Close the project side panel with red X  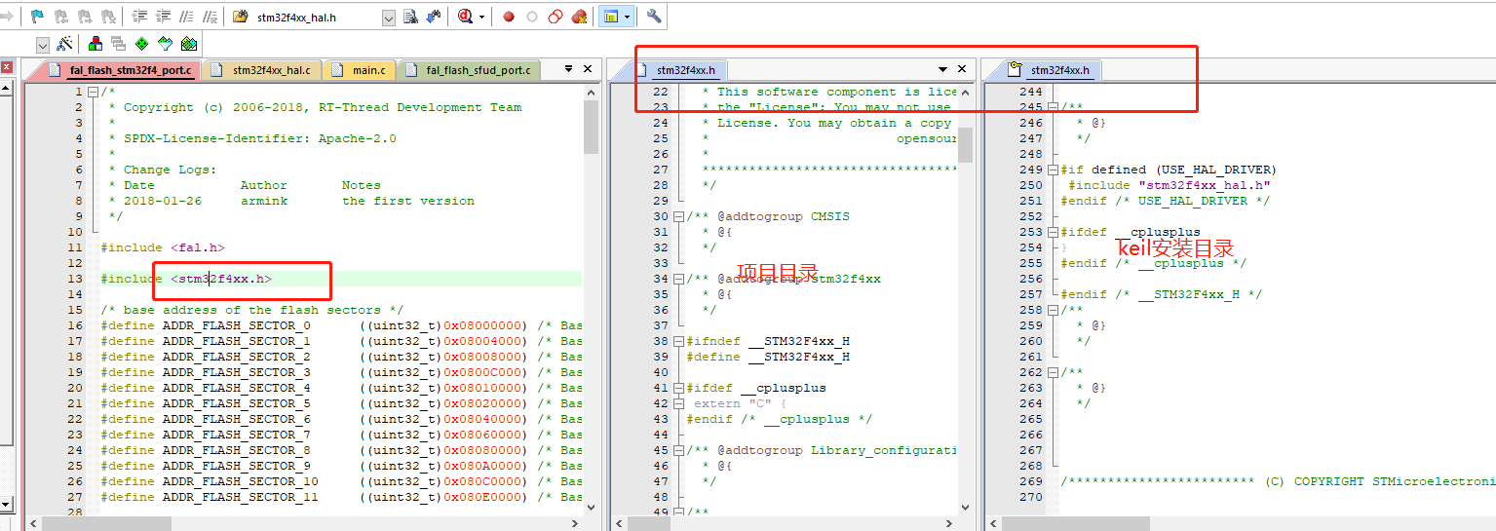pyautogui.click(x=7, y=68)
